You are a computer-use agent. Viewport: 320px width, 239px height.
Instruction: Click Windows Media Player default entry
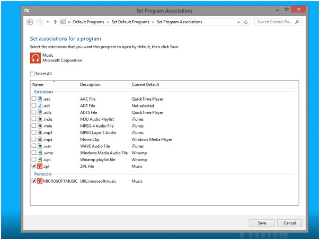(152, 139)
